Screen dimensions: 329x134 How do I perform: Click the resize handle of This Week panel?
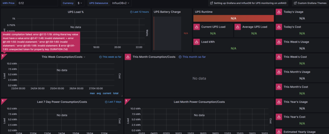pos(122,96)
